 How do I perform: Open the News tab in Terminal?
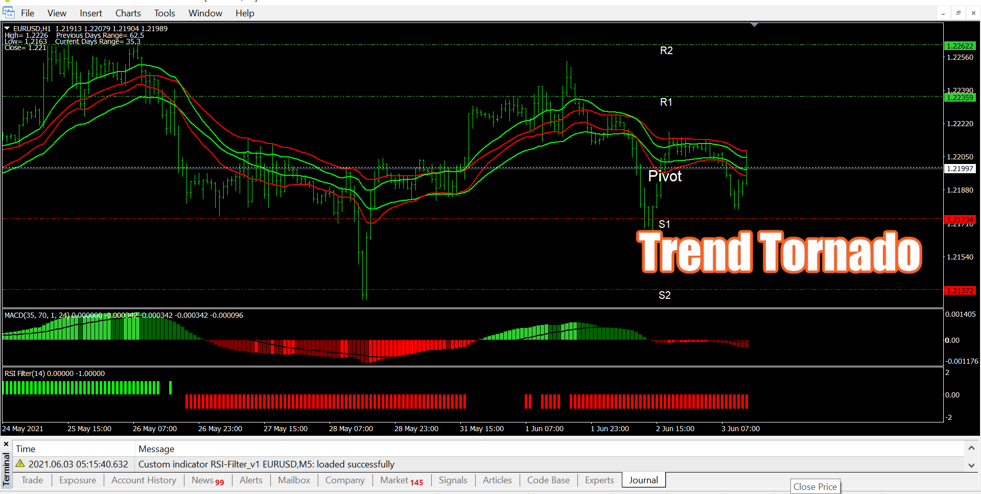(207, 480)
